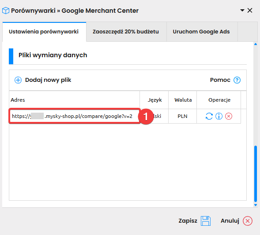This screenshot has height=235, width=260.
Task: Open the Uruchom Google Ads tab
Action: (201, 32)
